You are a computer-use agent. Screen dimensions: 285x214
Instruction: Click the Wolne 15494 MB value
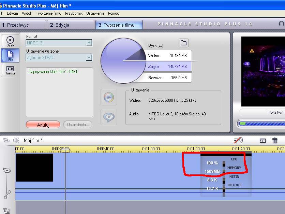(x=178, y=56)
